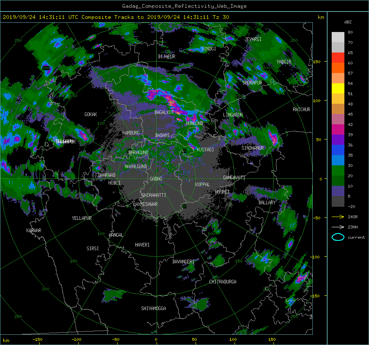
Task: Click the yellow 24SR arrow legend symbol
Action: pos(338,217)
